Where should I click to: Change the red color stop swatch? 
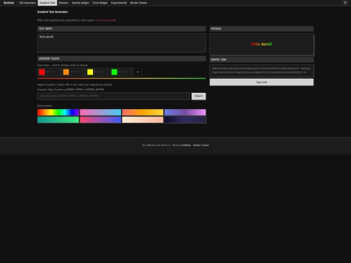[42, 72]
